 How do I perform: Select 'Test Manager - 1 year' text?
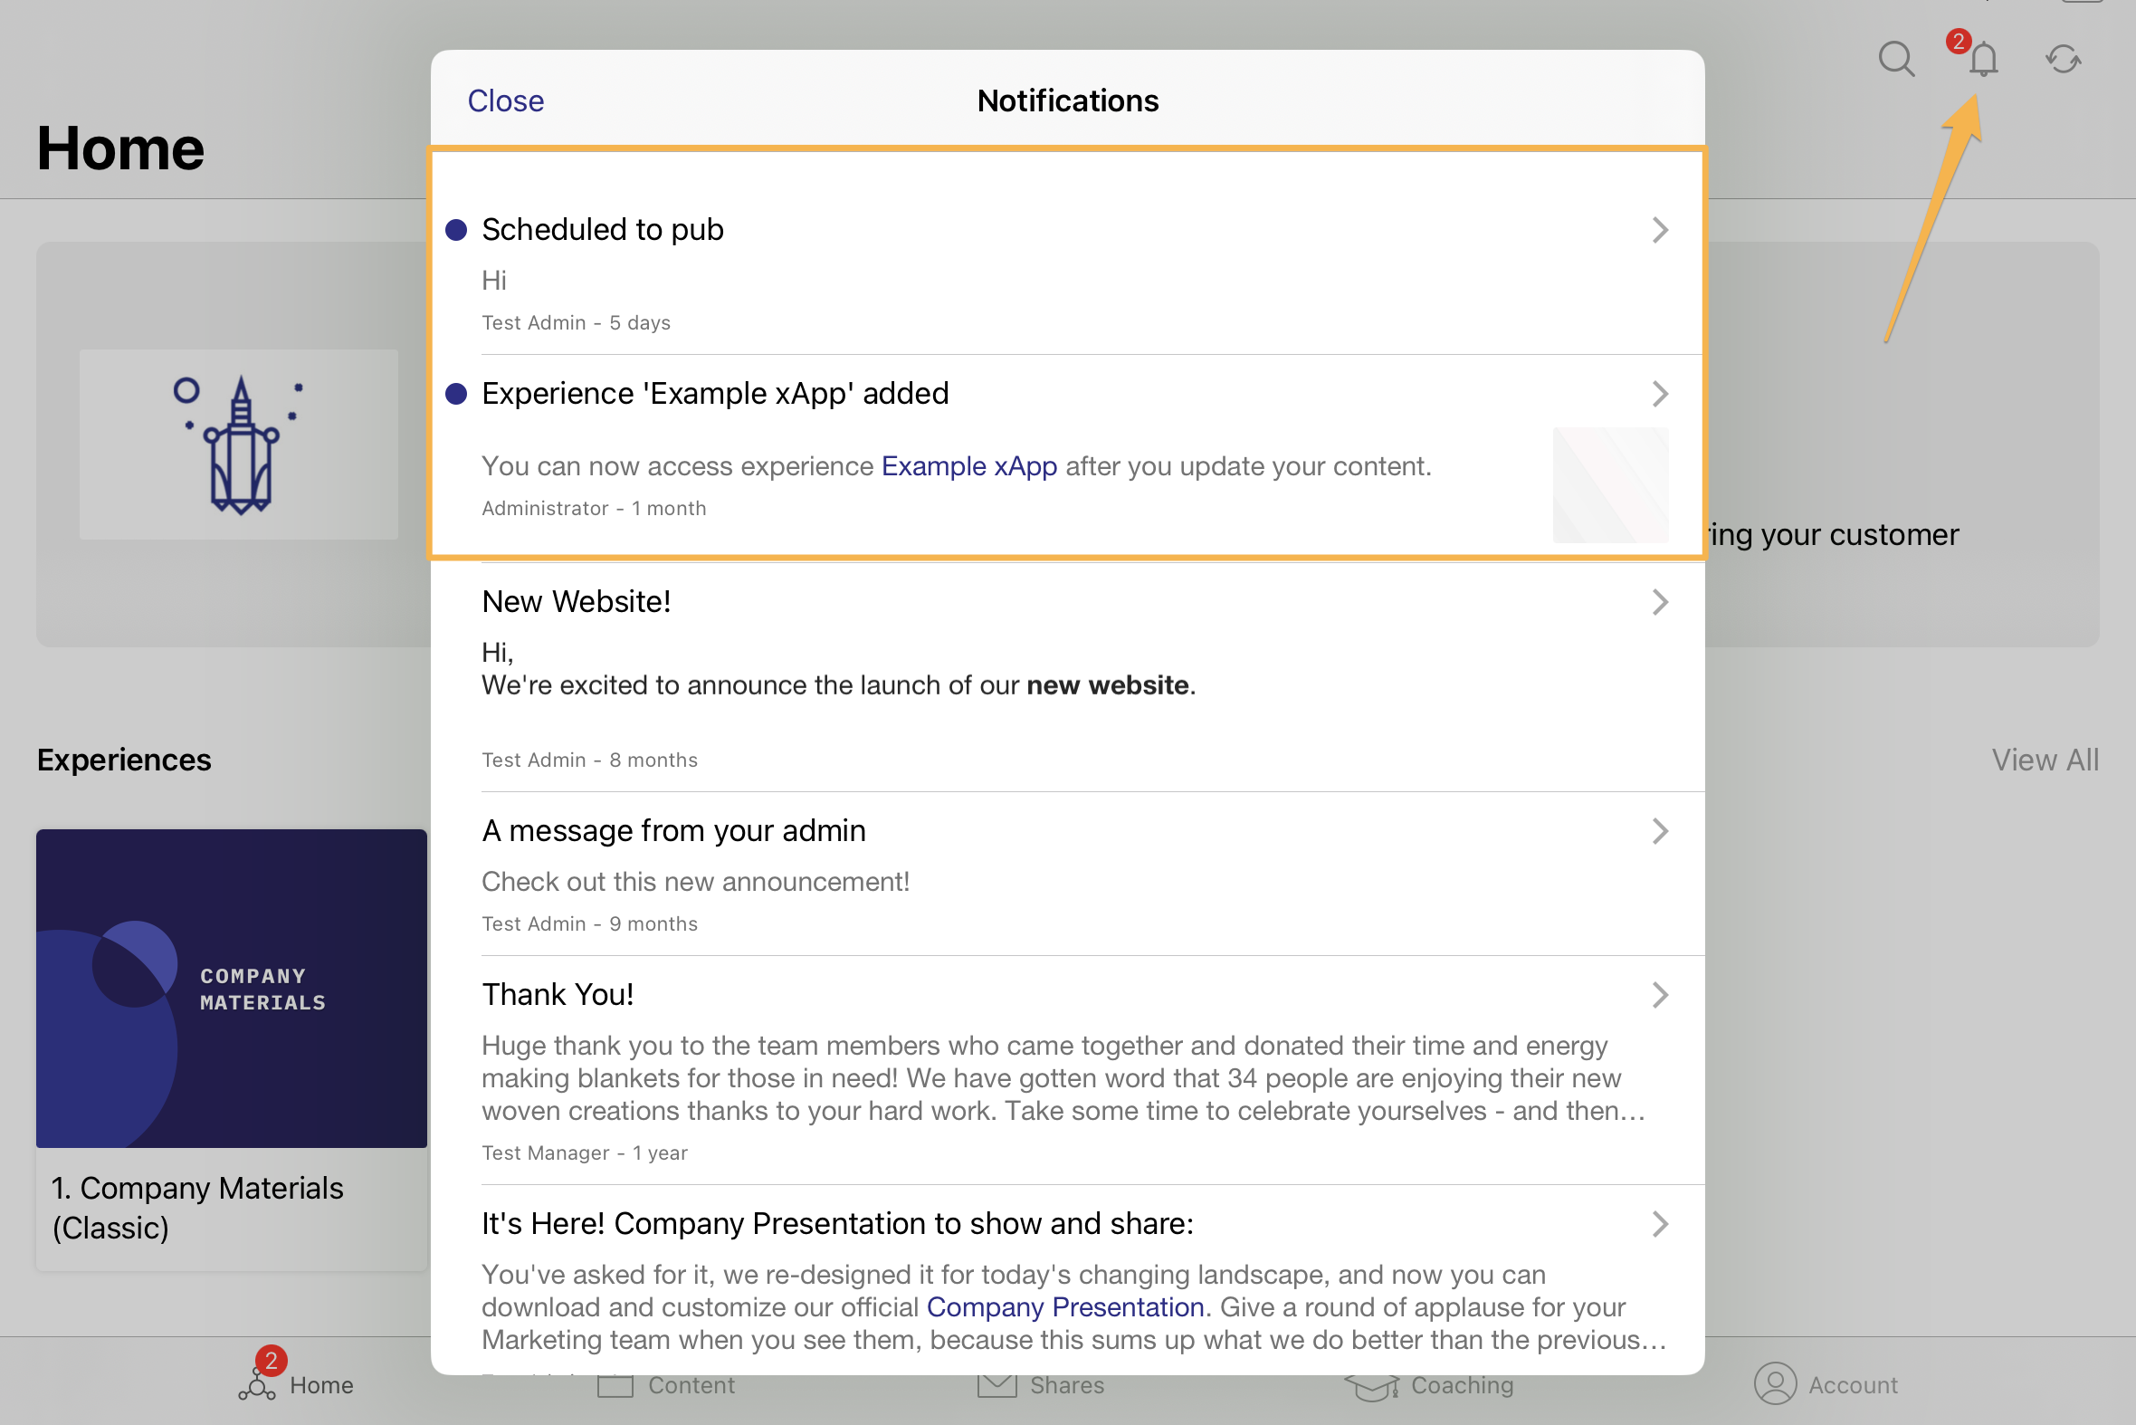[584, 1152]
